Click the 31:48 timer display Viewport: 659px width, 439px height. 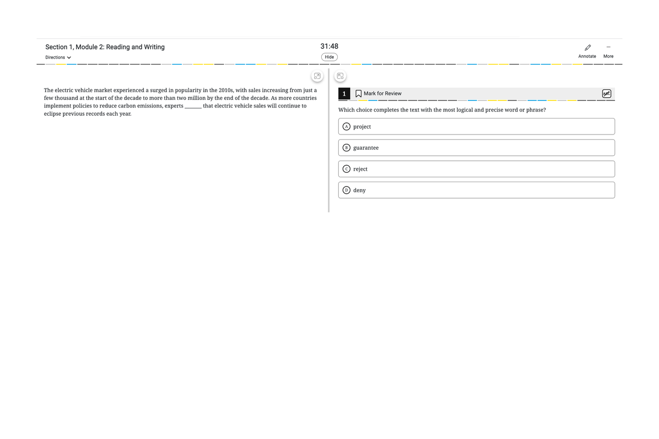[x=329, y=46]
